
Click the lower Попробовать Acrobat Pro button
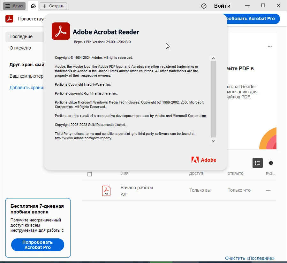38,245
